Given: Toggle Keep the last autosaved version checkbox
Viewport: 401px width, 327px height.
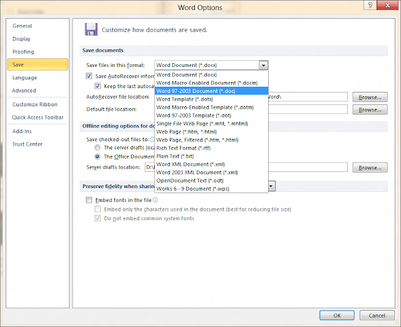Looking at the screenshot, I should click(98, 86).
